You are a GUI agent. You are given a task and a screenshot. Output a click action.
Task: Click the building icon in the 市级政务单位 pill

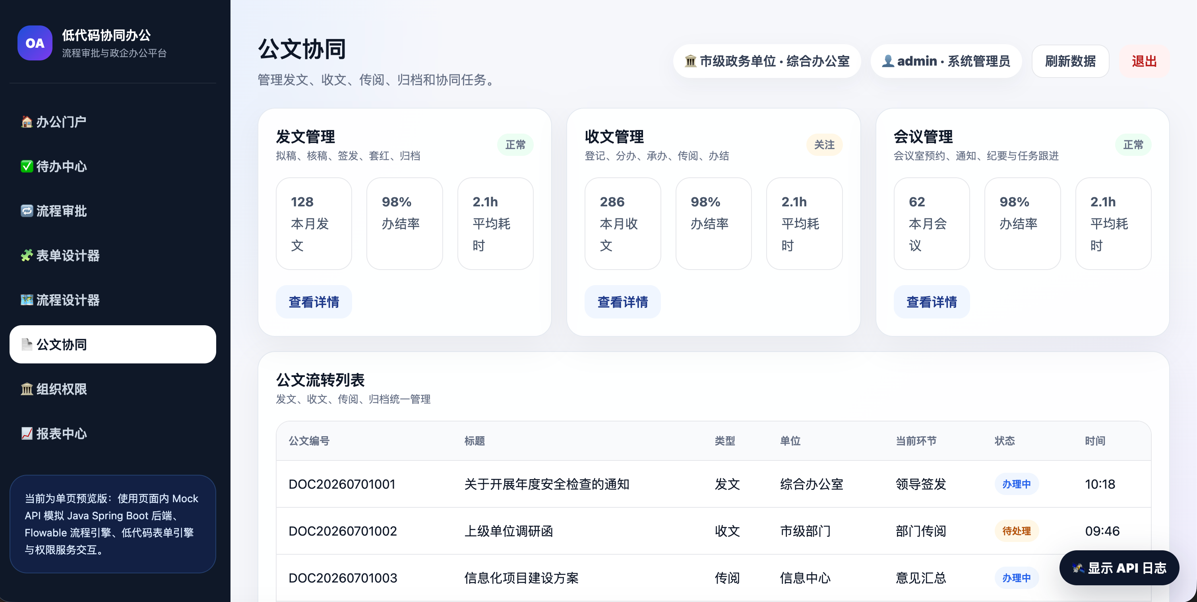pyautogui.click(x=691, y=61)
